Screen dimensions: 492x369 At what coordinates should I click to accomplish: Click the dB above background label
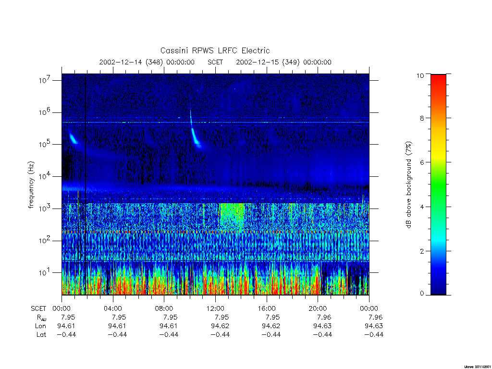click(x=408, y=185)
